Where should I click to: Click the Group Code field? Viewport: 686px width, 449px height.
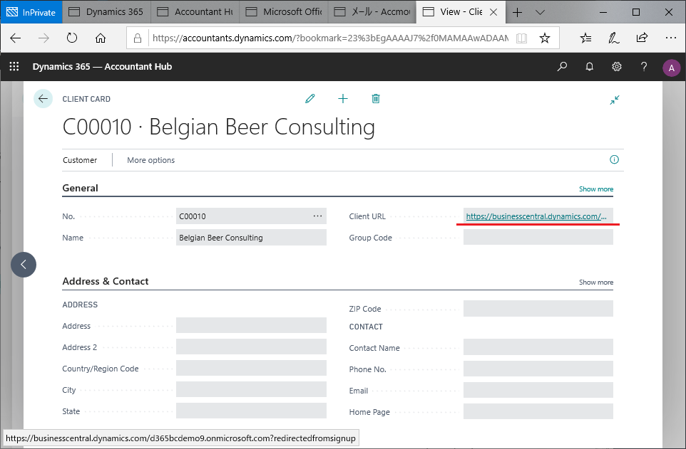(x=538, y=238)
